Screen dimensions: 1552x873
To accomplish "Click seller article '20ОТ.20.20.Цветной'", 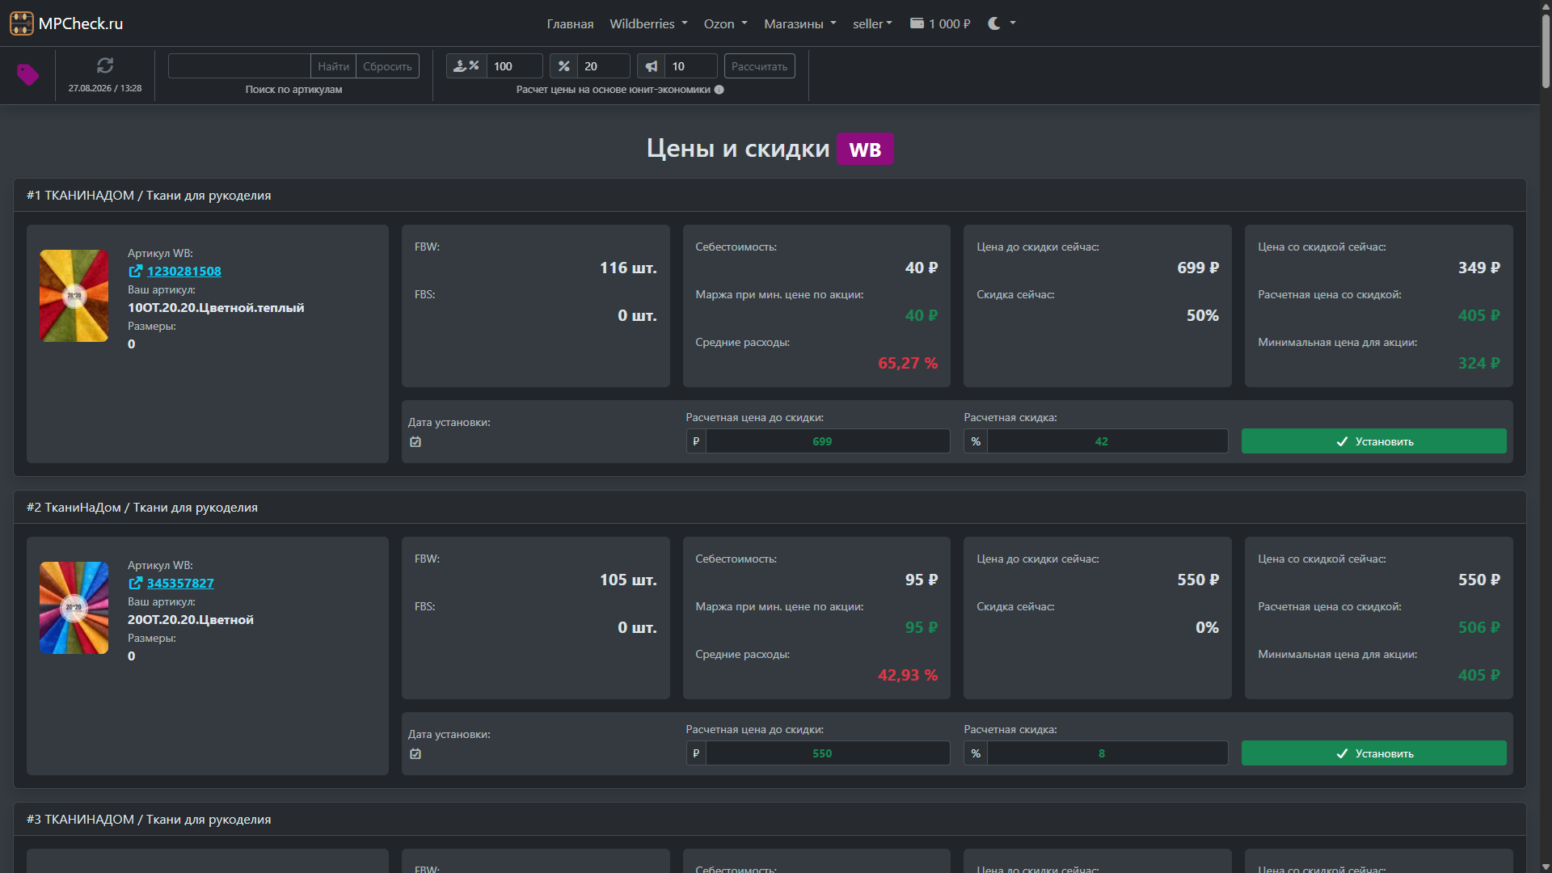I will (x=191, y=620).
